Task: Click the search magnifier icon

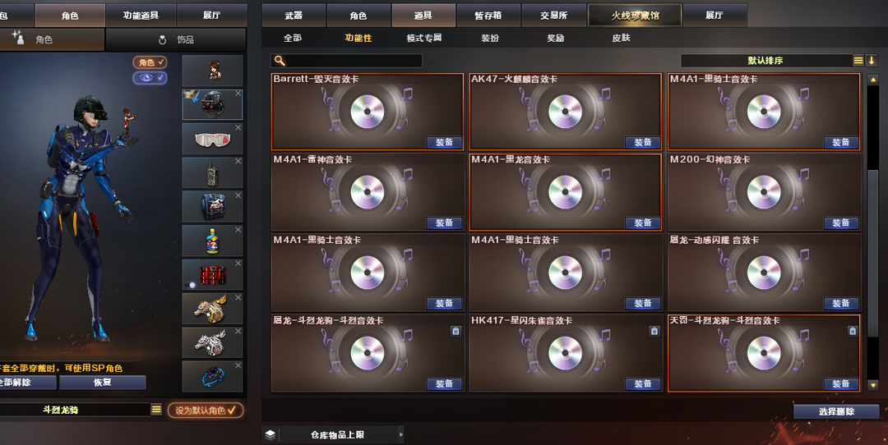Action: (x=280, y=61)
